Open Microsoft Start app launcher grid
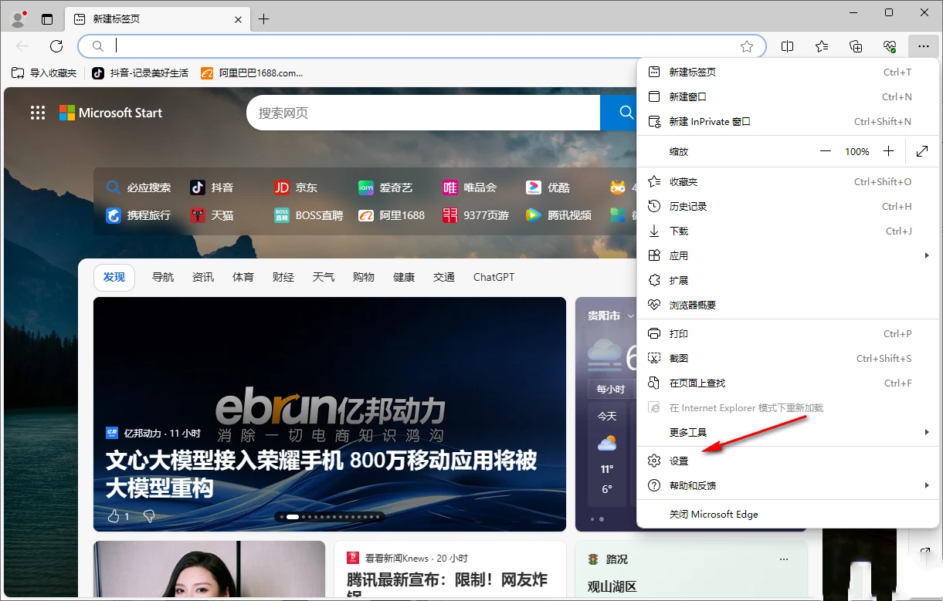This screenshot has height=601, width=943. coord(38,113)
